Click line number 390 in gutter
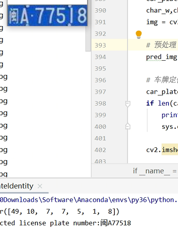 (100, 11)
